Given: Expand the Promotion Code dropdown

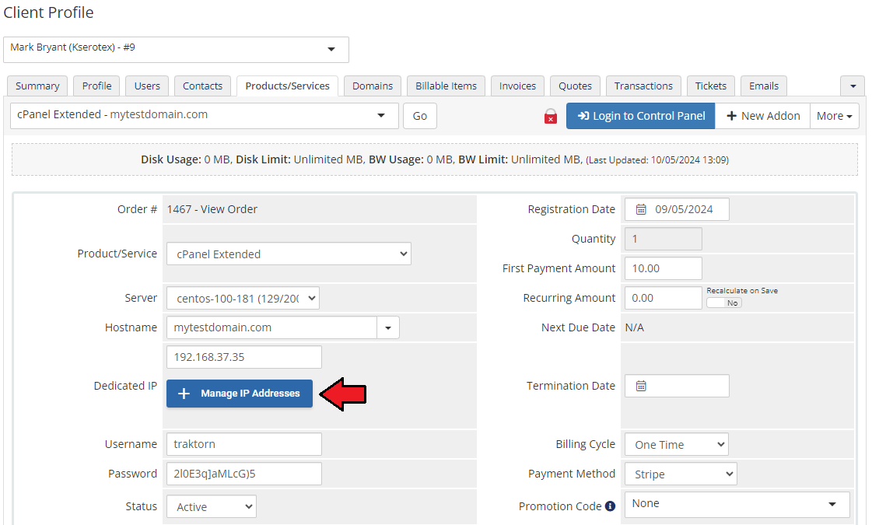Looking at the screenshot, I should (737, 505).
